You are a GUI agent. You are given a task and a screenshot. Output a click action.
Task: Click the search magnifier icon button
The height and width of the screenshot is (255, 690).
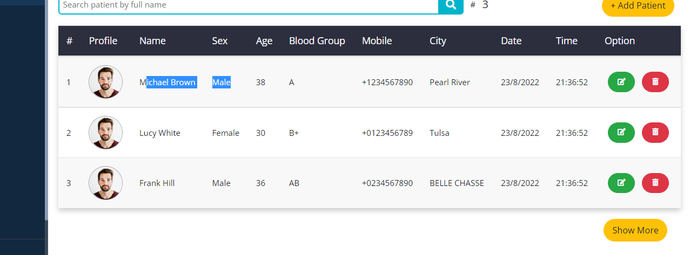pyautogui.click(x=451, y=5)
